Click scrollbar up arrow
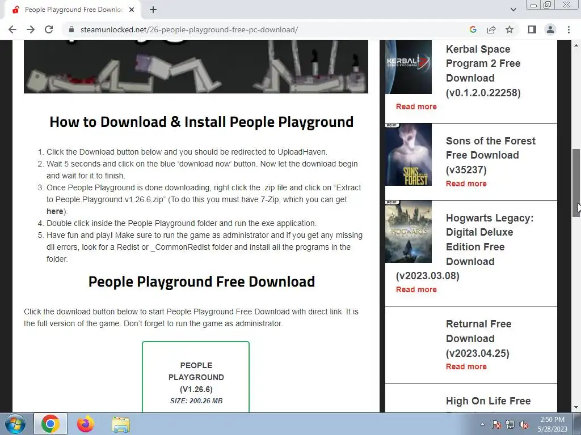Screen dimensions: 581x435 point(576,45)
